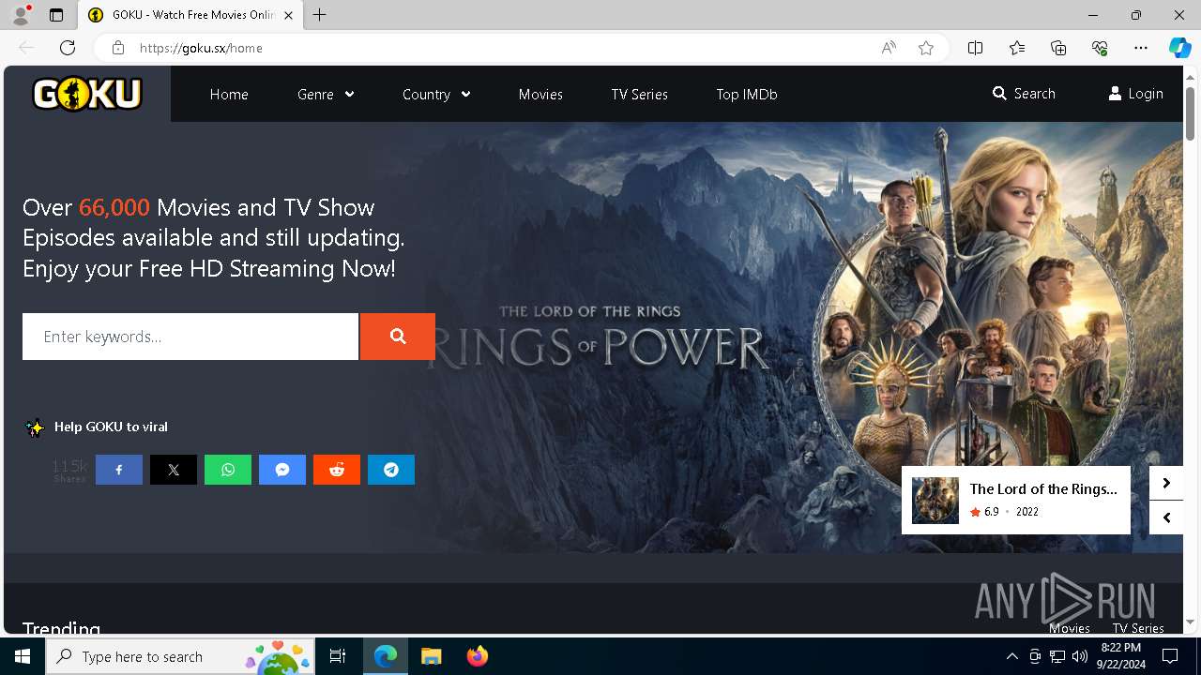1201x675 pixels.
Task: Share GOKU on X
Action: 174,470
